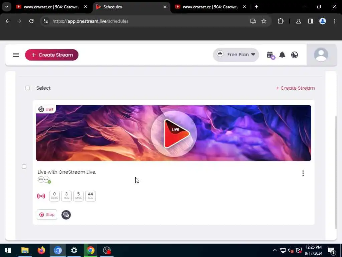Open the taskbar clock and date
This screenshot has width=342, height=257.
pyautogui.click(x=313, y=250)
